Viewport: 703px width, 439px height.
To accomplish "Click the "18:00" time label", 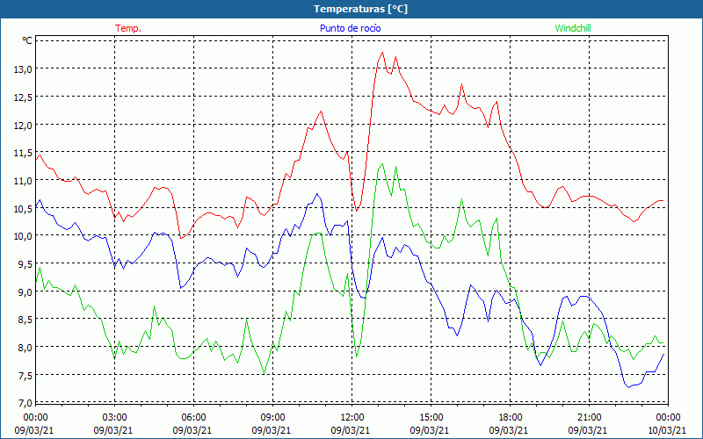I will pos(511,418).
